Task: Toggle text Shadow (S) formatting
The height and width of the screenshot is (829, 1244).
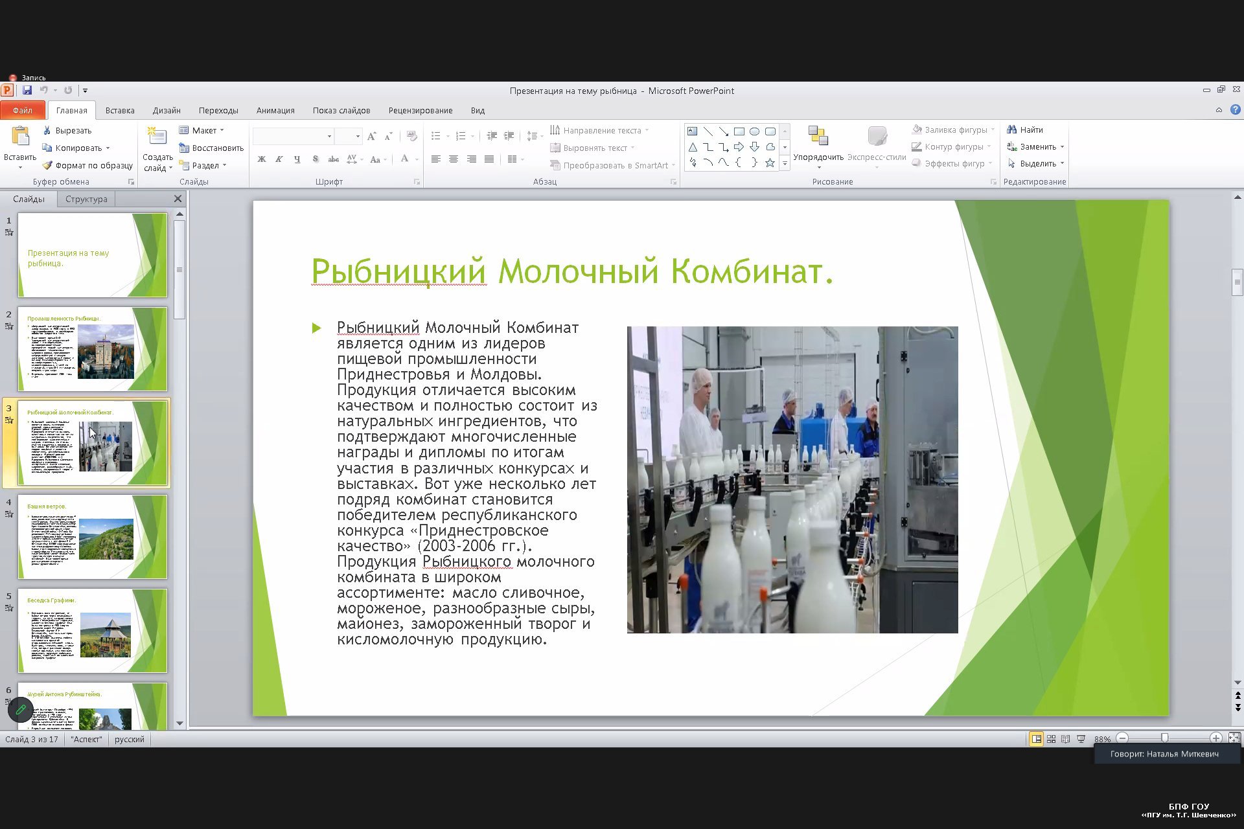Action: [x=316, y=159]
